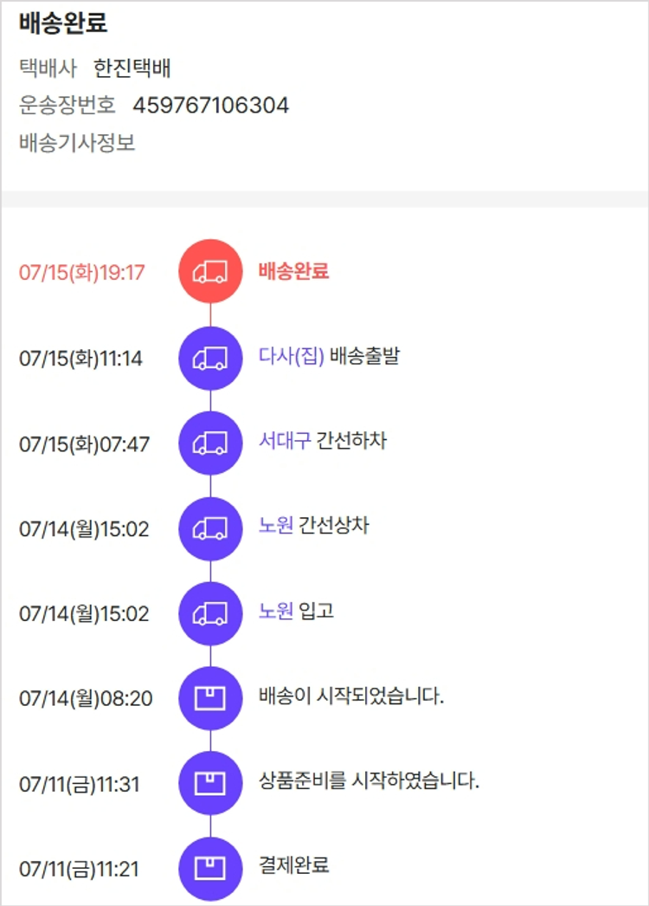Viewport: 649px width, 906px height.
Task: Click the truck icon next to 서대구 간선하차
Action: click(x=210, y=443)
